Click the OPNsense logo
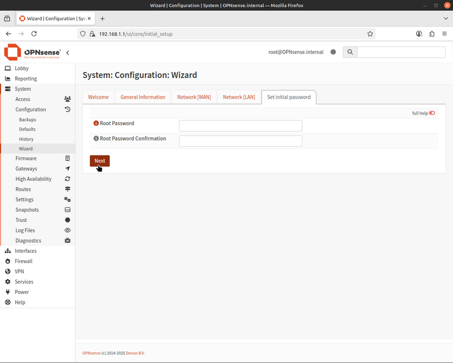The width and height of the screenshot is (453, 363). coord(33,52)
